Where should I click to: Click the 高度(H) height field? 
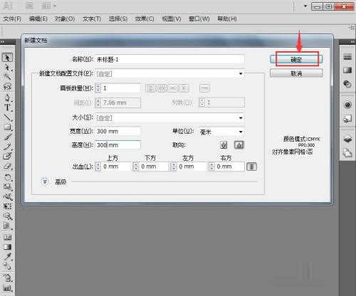(117, 145)
